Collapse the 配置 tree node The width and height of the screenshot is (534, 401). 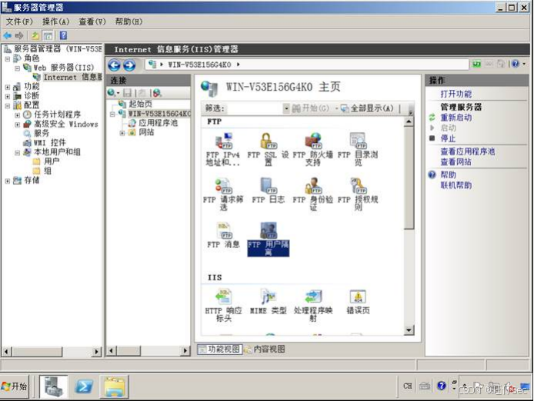pyautogui.click(x=8, y=106)
